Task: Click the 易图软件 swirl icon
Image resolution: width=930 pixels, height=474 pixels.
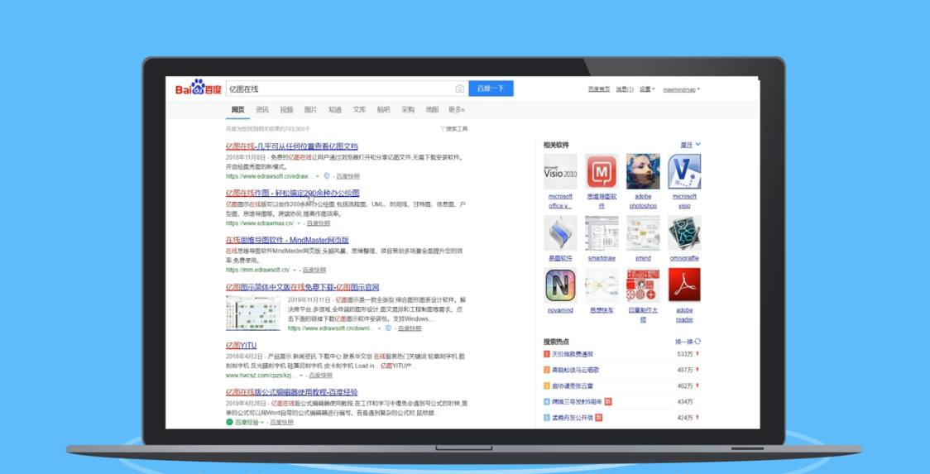Action: 560,233
